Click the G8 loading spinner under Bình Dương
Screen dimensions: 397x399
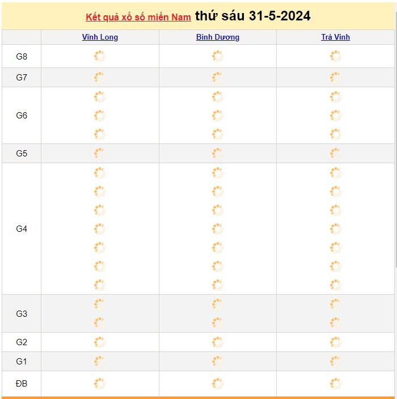tap(218, 56)
